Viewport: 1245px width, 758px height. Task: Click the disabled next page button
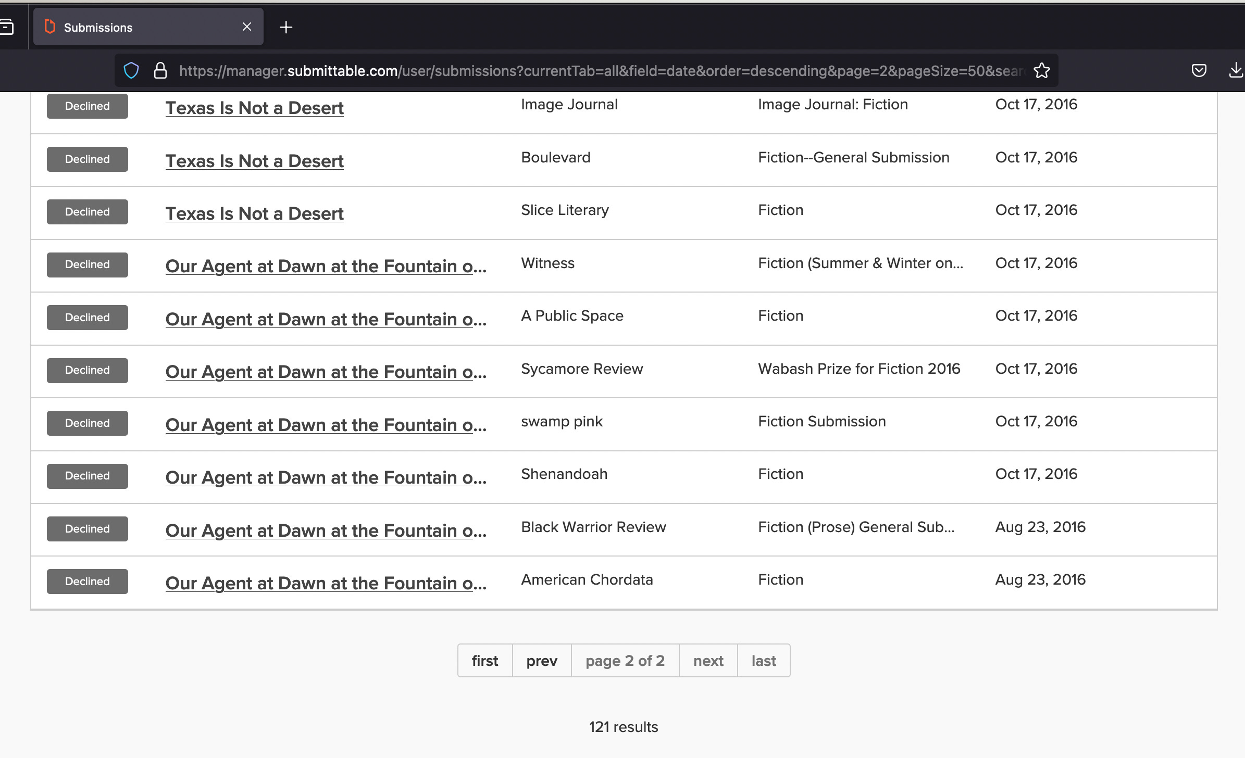[x=708, y=661]
